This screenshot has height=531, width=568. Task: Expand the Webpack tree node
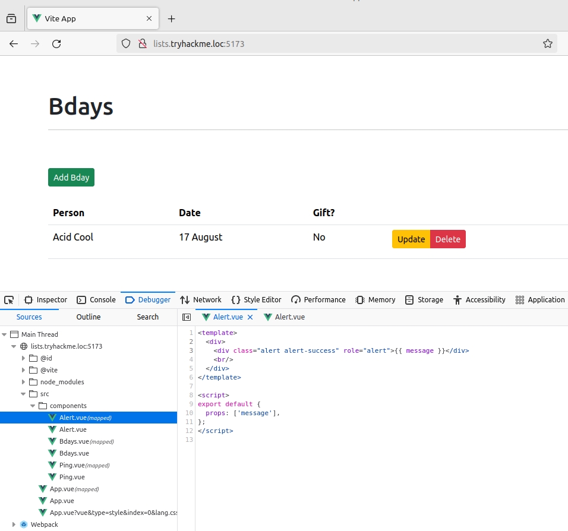click(x=14, y=524)
